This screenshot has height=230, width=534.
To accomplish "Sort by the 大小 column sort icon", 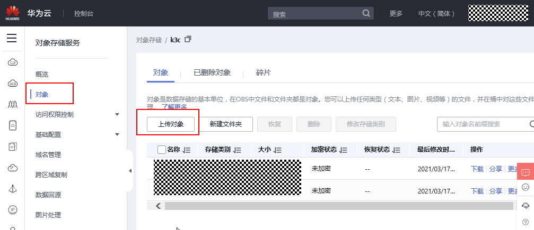I will point(277,150).
